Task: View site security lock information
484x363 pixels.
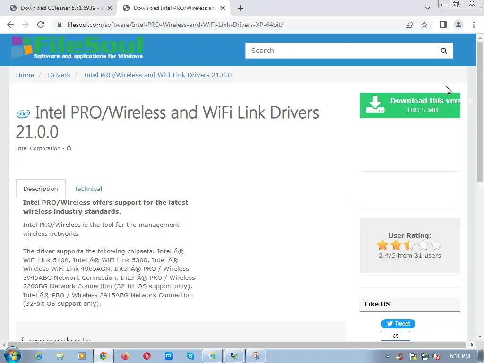Action: (60, 25)
